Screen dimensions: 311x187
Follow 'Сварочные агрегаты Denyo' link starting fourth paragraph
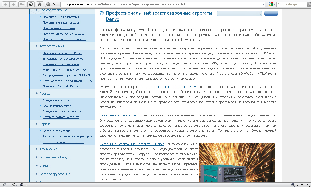120,115
